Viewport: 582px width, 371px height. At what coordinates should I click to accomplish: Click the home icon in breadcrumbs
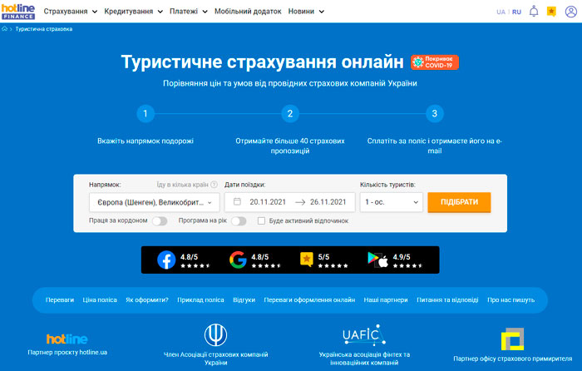(5, 28)
